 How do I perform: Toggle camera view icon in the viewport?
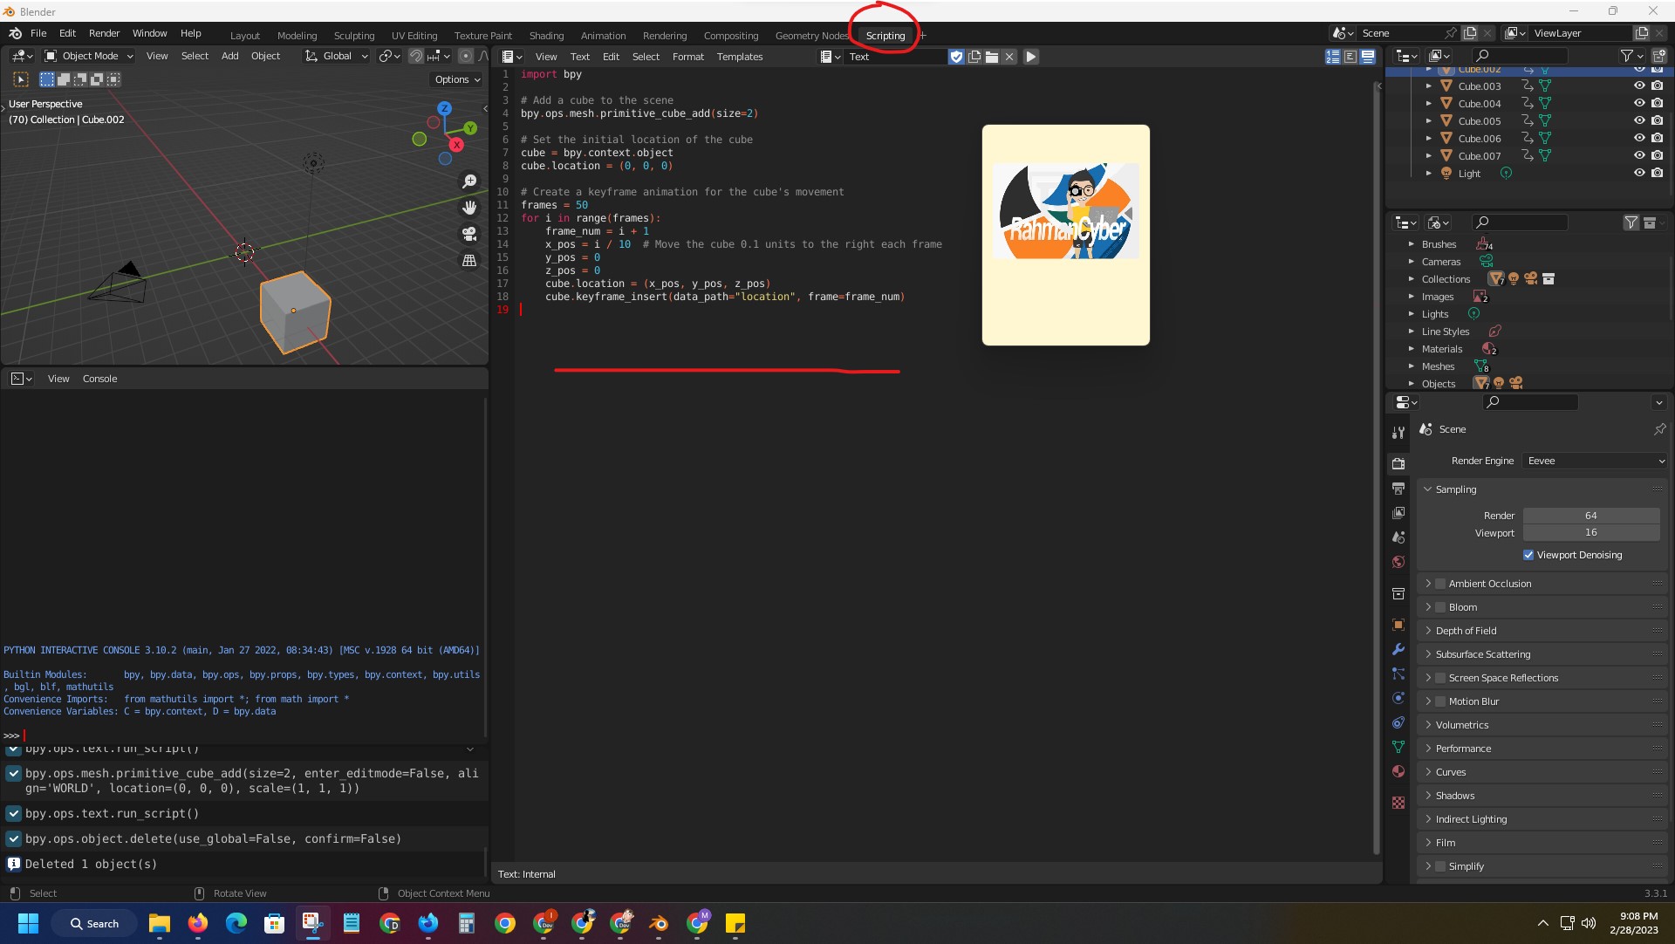[x=469, y=234]
